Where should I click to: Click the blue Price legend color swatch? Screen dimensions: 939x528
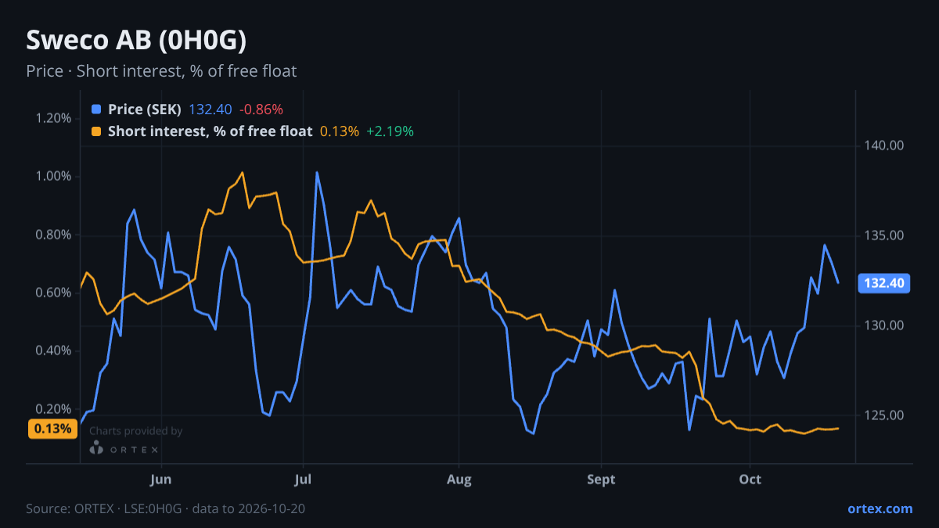coord(96,110)
